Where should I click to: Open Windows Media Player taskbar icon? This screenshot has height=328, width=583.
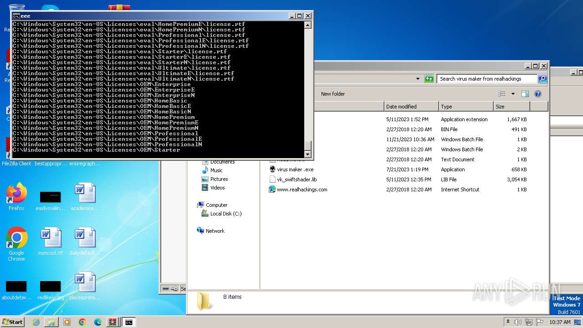click(x=67, y=322)
